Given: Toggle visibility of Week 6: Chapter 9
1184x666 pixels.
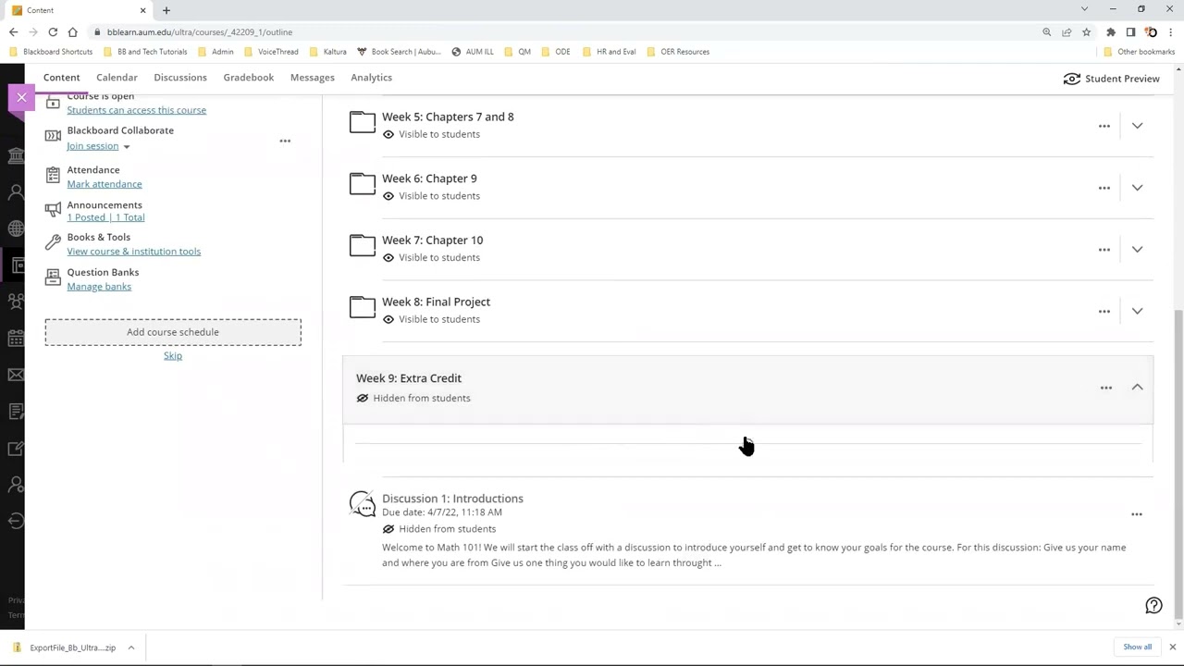Looking at the screenshot, I should tap(431, 196).
